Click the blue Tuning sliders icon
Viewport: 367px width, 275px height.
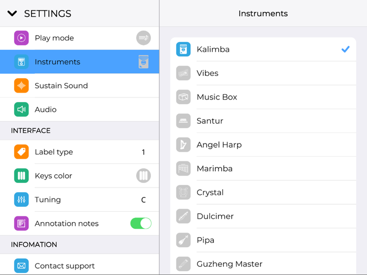(21, 200)
